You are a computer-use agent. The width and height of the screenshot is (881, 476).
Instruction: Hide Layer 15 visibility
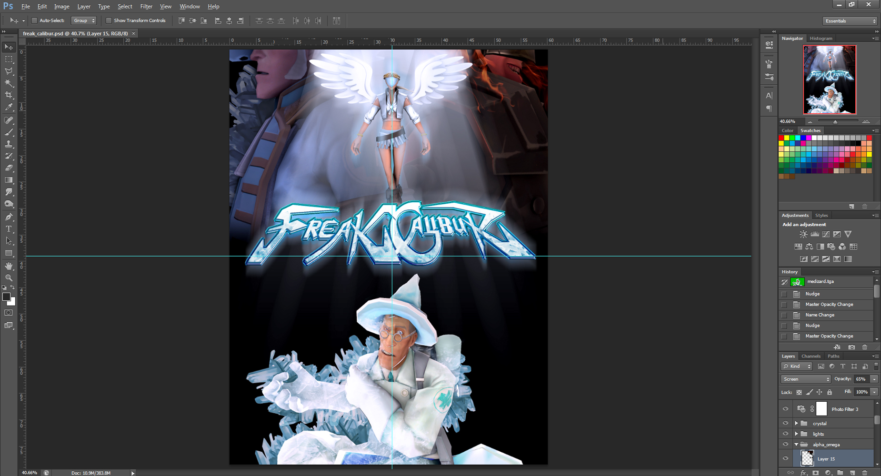785,459
